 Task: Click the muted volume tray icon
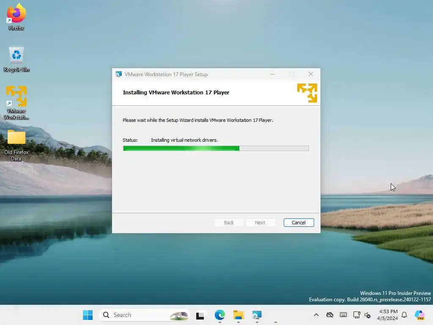[x=367, y=315]
